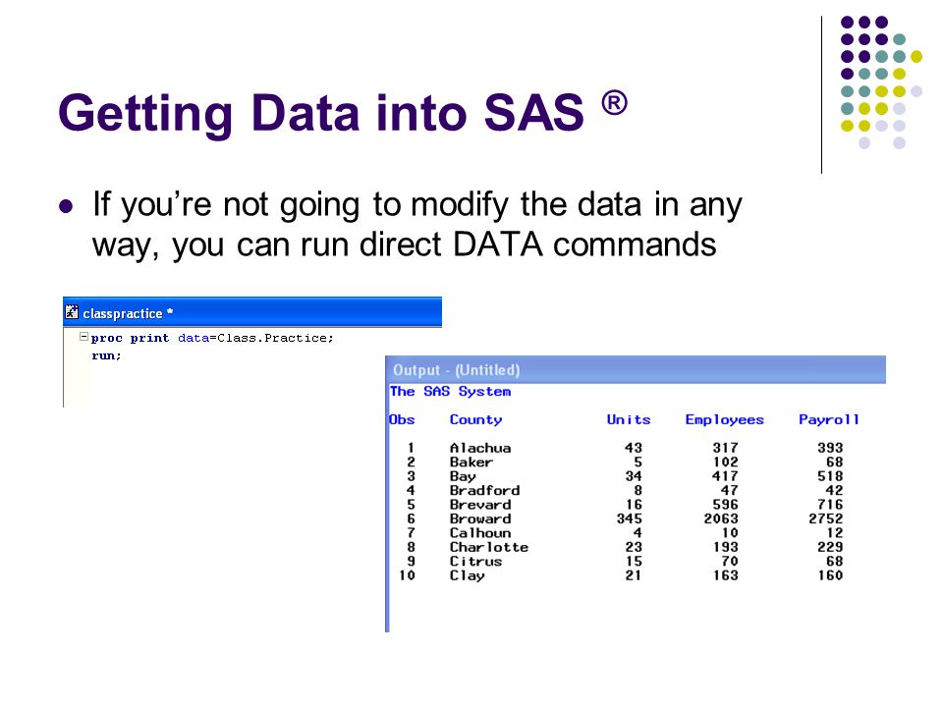Collapse the proc print code block
Image resolution: width=943 pixels, height=707 pixels.
tap(84, 337)
